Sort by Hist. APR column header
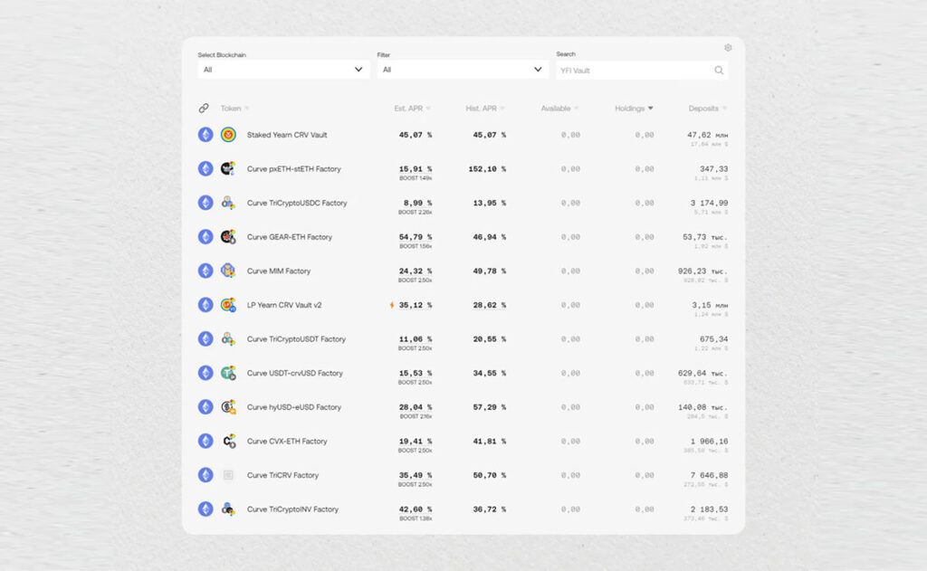The height and width of the screenshot is (571, 927). point(485,109)
